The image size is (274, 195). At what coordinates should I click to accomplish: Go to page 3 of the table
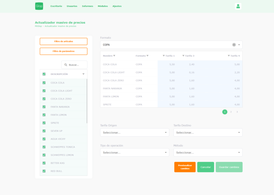237,112
